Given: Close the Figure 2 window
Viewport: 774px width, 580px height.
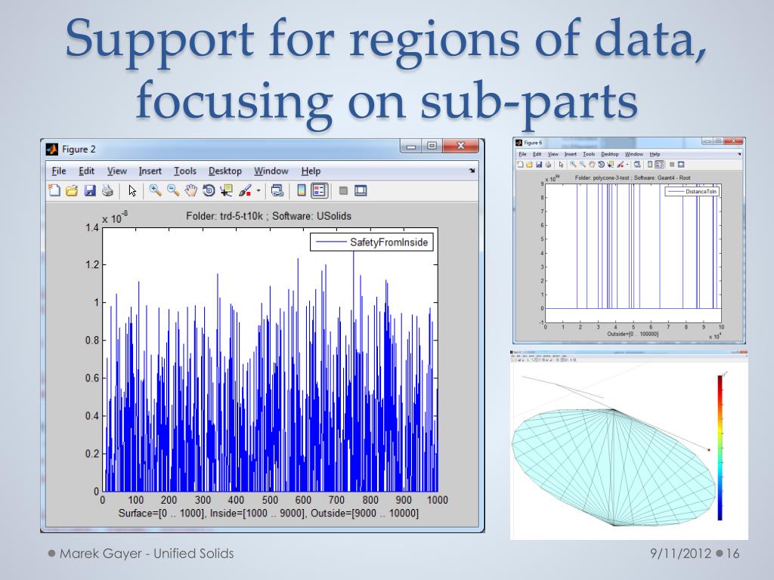Looking at the screenshot, I should click(460, 146).
